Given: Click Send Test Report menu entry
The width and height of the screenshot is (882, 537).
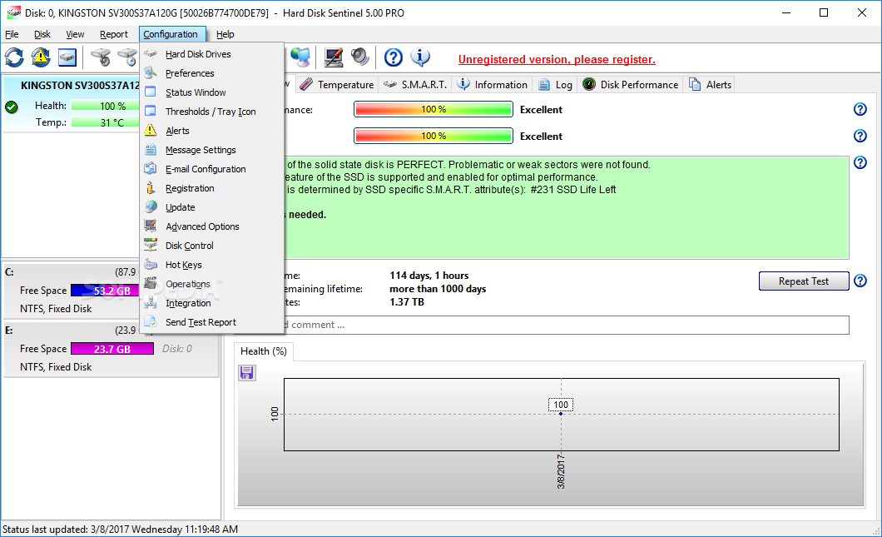Looking at the screenshot, I should click(x=211, y=322).
